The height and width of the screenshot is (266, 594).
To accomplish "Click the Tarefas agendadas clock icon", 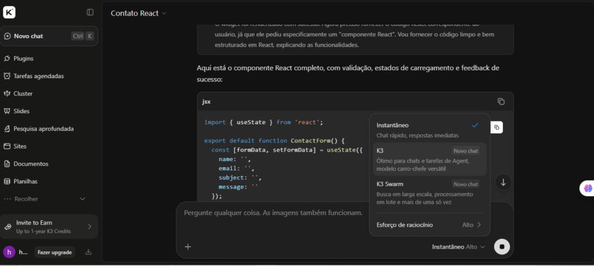I will click(x=7, y=76).
